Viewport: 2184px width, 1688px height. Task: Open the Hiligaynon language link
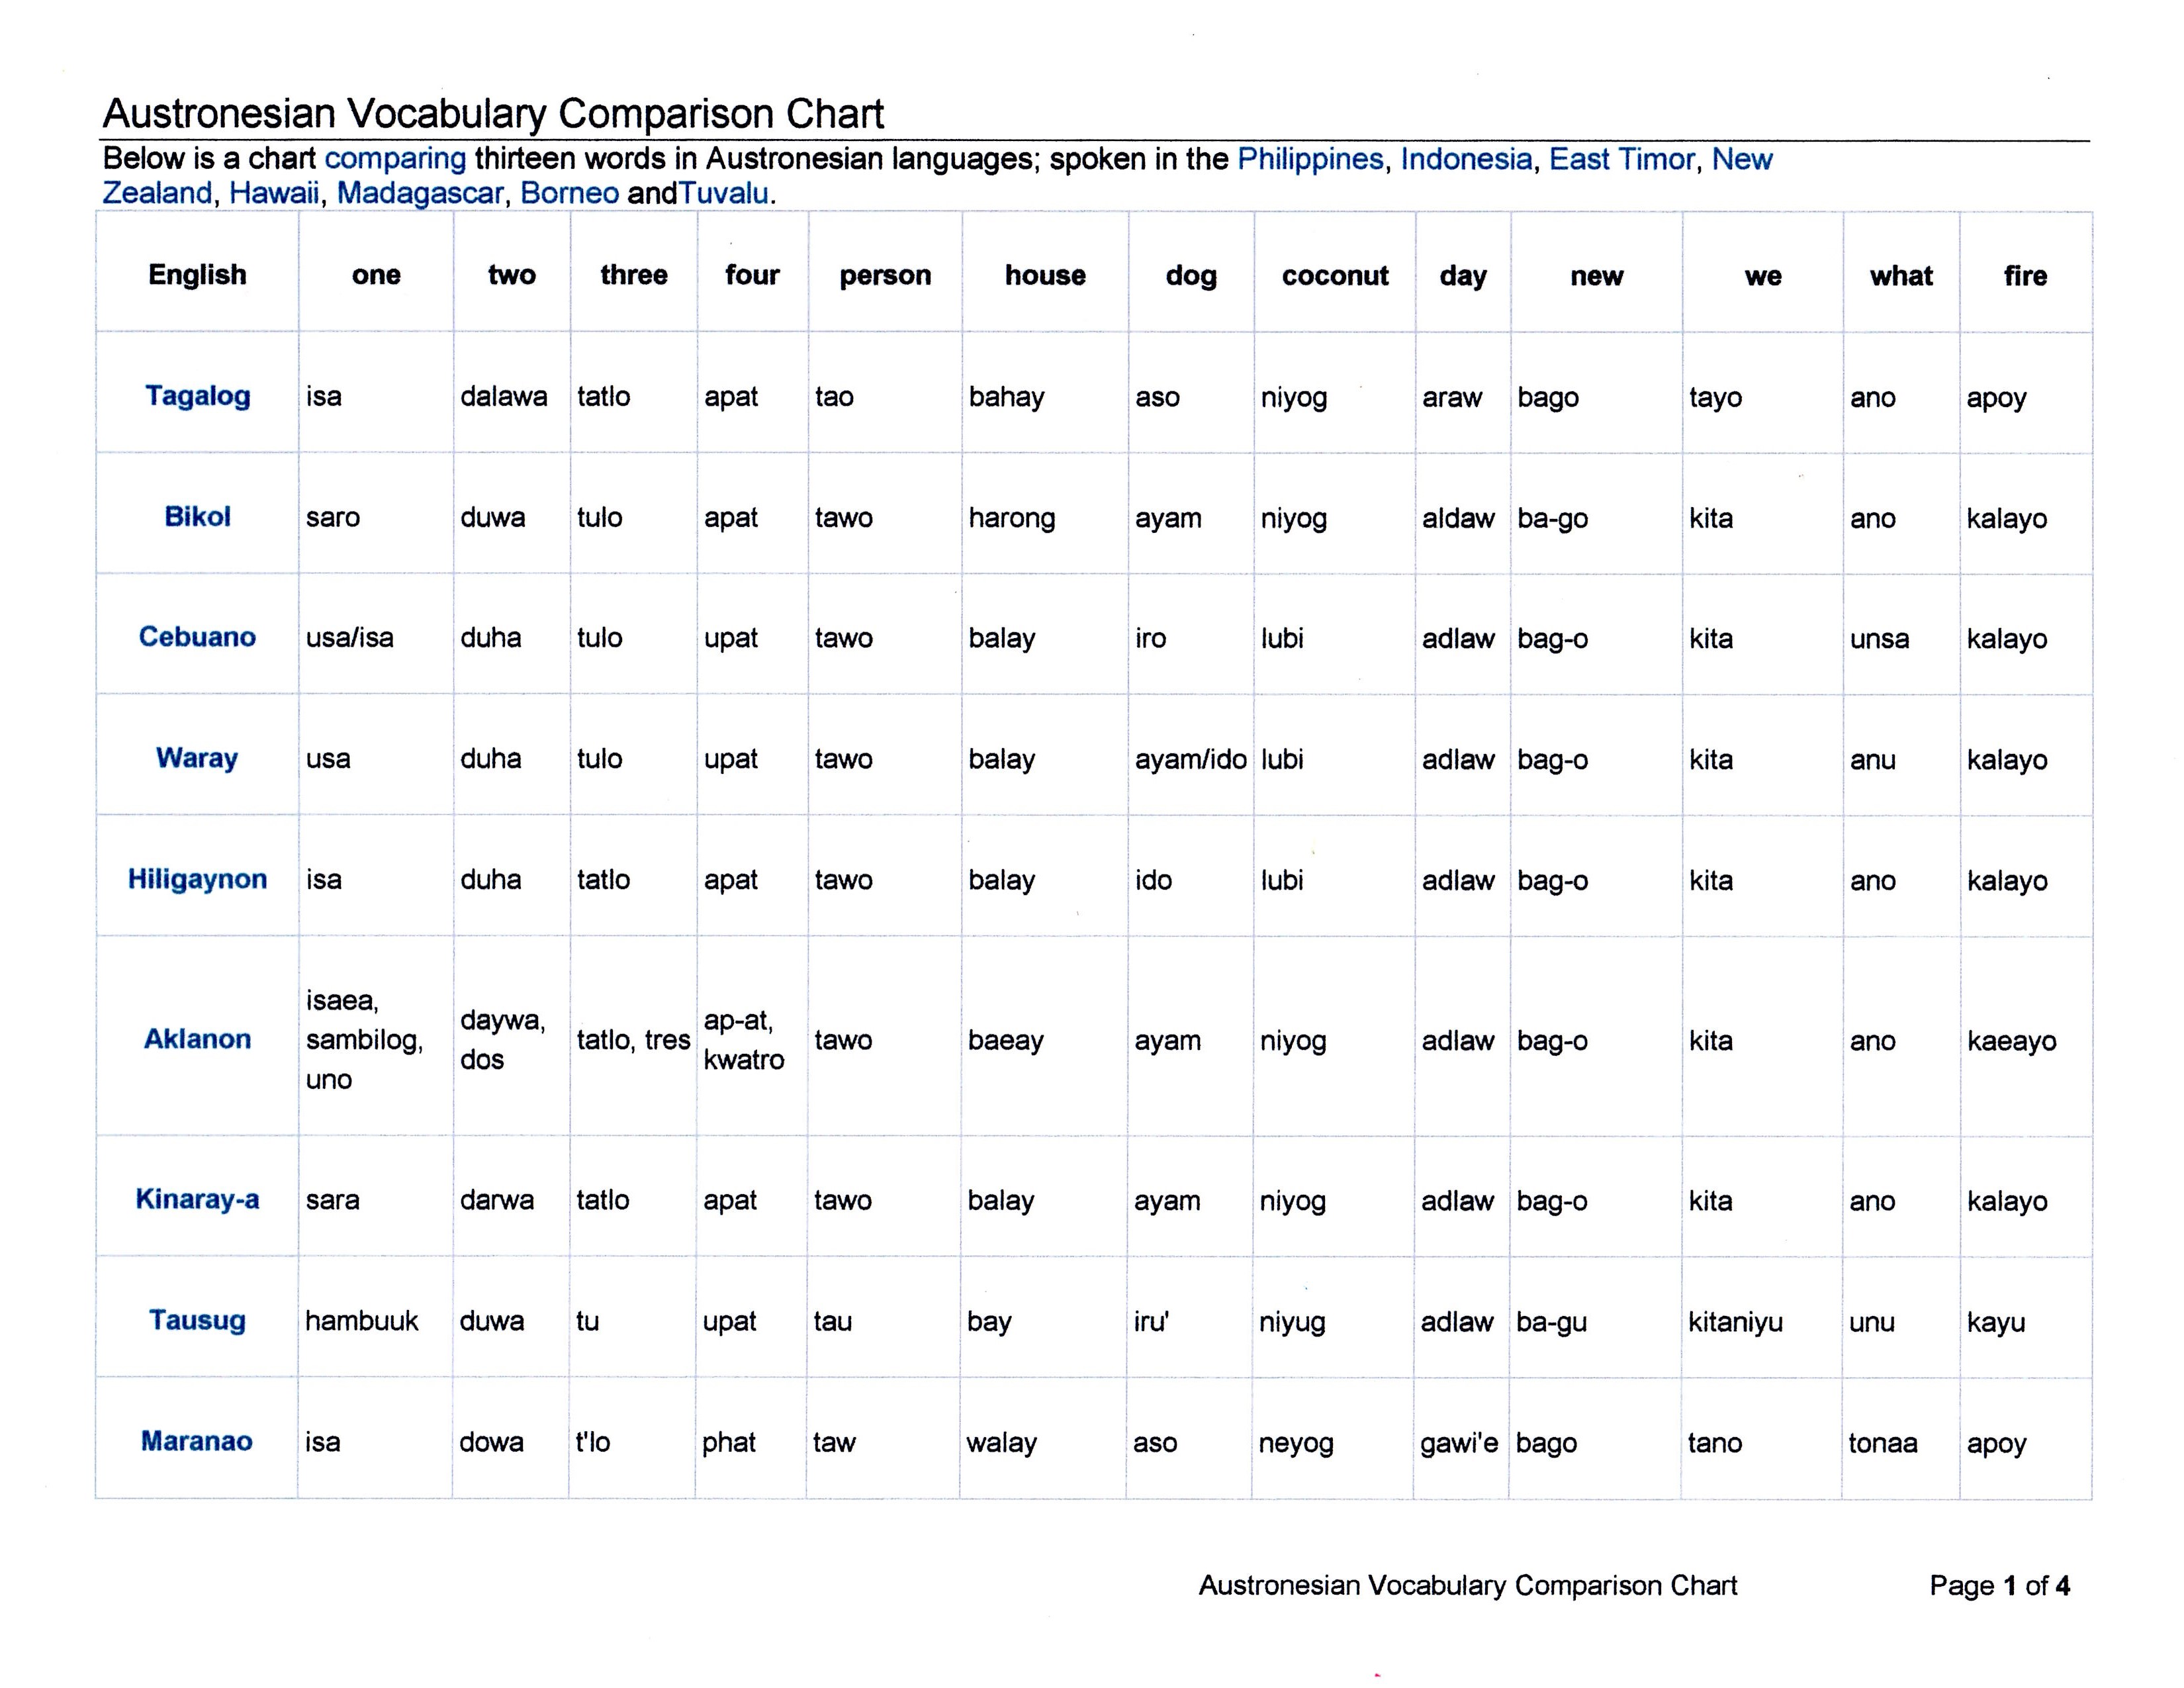198,879
